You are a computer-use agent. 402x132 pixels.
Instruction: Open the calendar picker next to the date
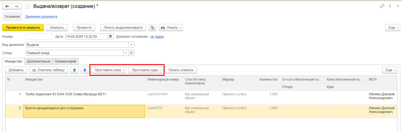click(x=111, y=37)
